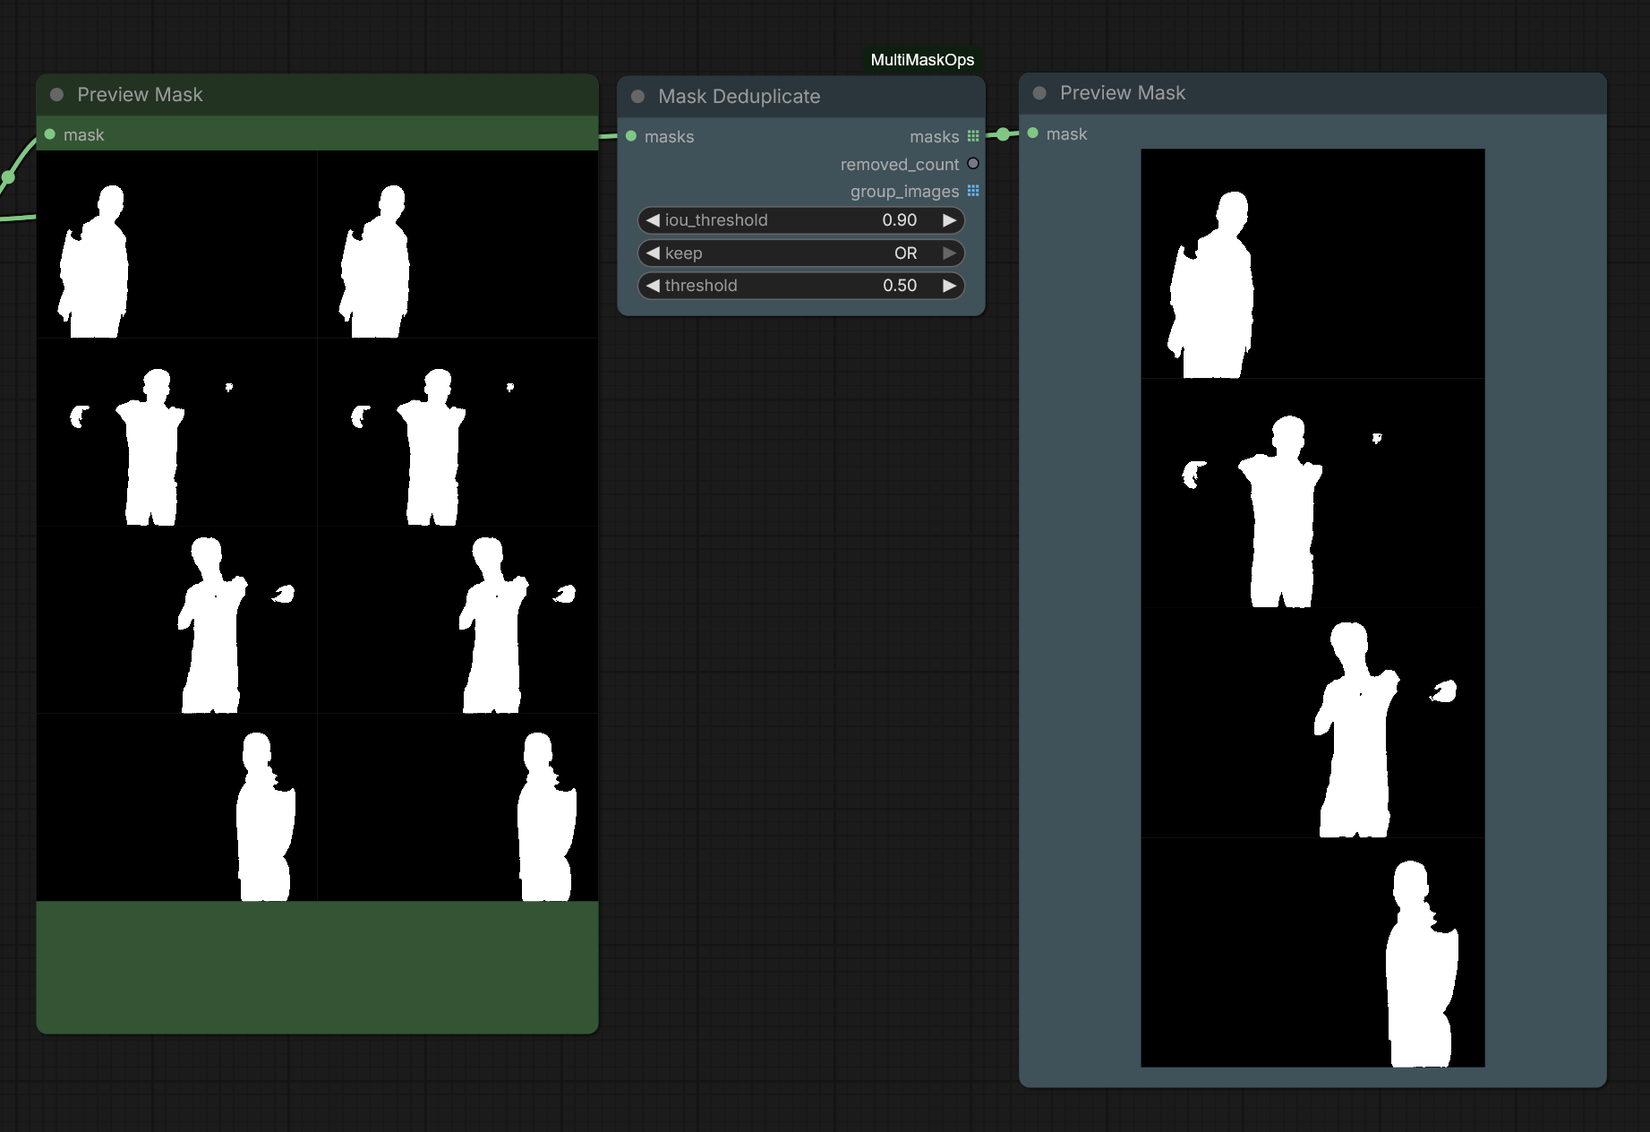Click the left Preview Mask mask input socket
1650x1132 pixels.
click(50, 134)
